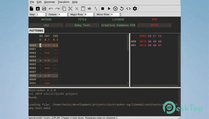209x119 pixels.
Task: Select the DS value in order row 000
Action: pyautogui.click(x=150, y=41)
